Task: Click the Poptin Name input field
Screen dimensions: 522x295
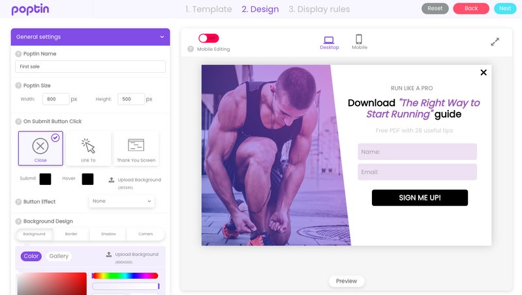Action: [x=90, y=67]
